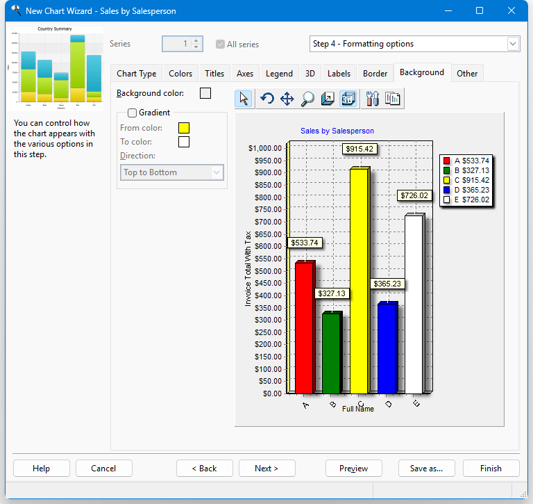This screenshot has height=504, width=533.
Task: Increase the Series number with up arrow
Action: coord(196,40)
